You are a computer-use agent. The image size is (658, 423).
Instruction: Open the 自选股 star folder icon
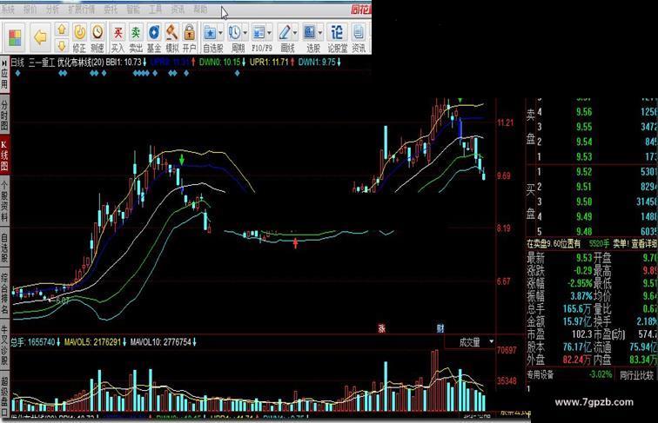tap(210, 32)
